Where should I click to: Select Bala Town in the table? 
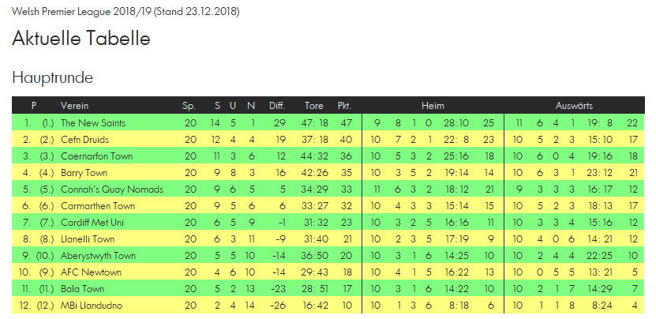pyautogui.click(x=82, y=289)
